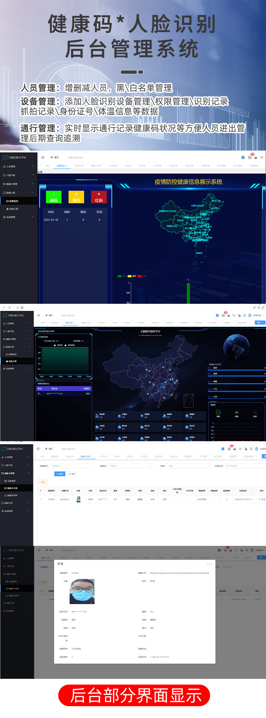Expand 人脸平板 in the first screenshot's sidebar
Screen dimensions: 266x718
19,175
